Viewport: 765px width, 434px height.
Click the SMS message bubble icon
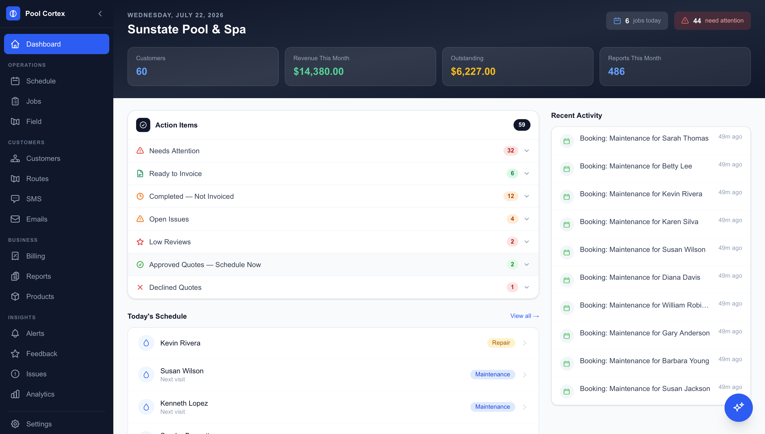point(15,199)
